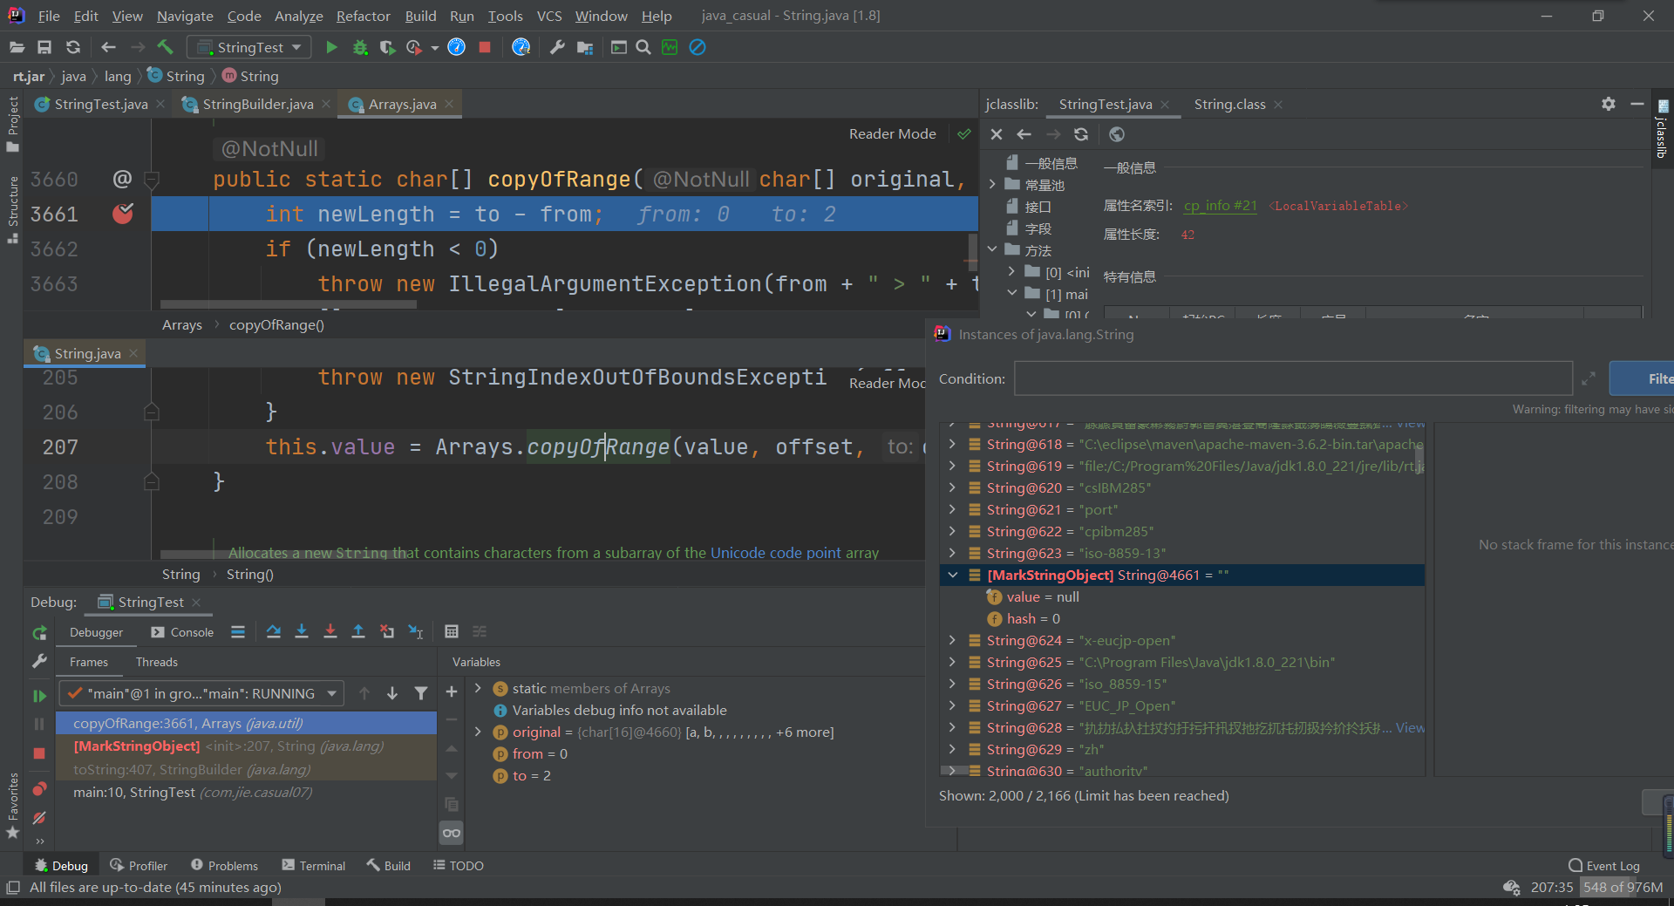The height and width of the screenshot is (906, 1674).
Task: Expand the original variable node
Action: tap(478, 732)
